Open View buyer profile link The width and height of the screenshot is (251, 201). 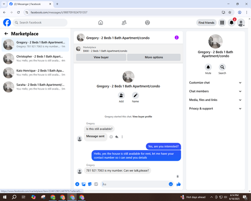[142, 117]
